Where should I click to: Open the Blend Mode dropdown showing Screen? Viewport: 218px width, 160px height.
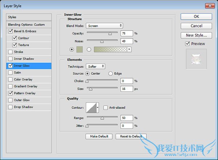click(104, 26)
